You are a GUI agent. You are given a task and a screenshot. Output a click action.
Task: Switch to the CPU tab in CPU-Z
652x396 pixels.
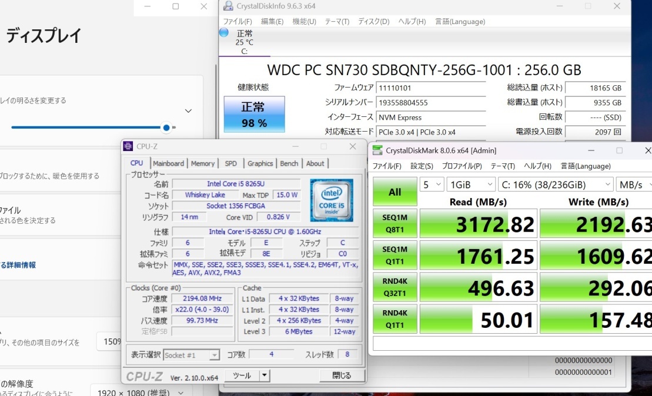(136, 163)
